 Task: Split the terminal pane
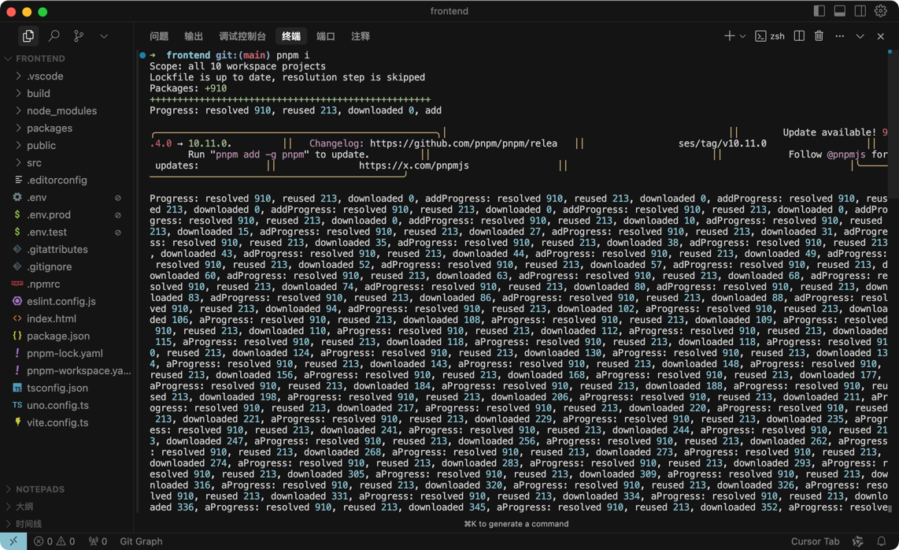pos(799,36)
